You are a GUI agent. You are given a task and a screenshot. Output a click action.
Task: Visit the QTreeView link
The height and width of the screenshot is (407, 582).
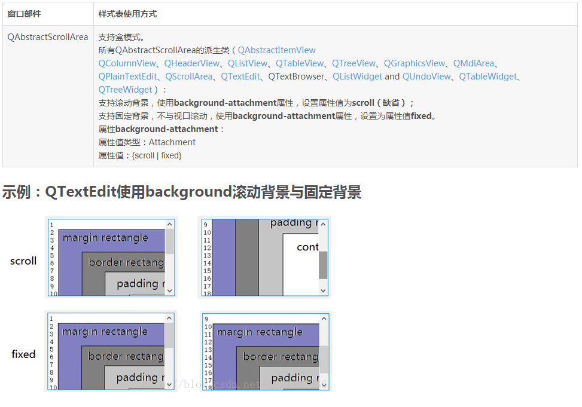pos(354,63)
